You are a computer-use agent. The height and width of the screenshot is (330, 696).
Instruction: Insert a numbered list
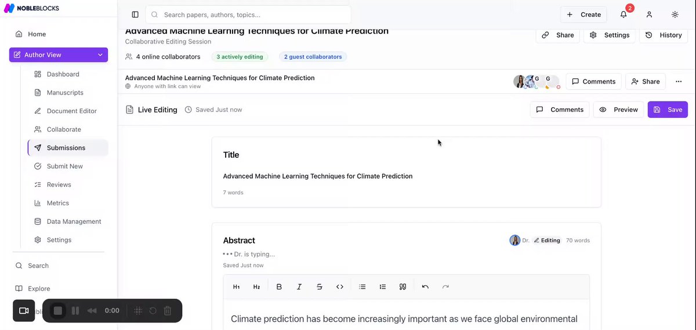pos(382,287)
